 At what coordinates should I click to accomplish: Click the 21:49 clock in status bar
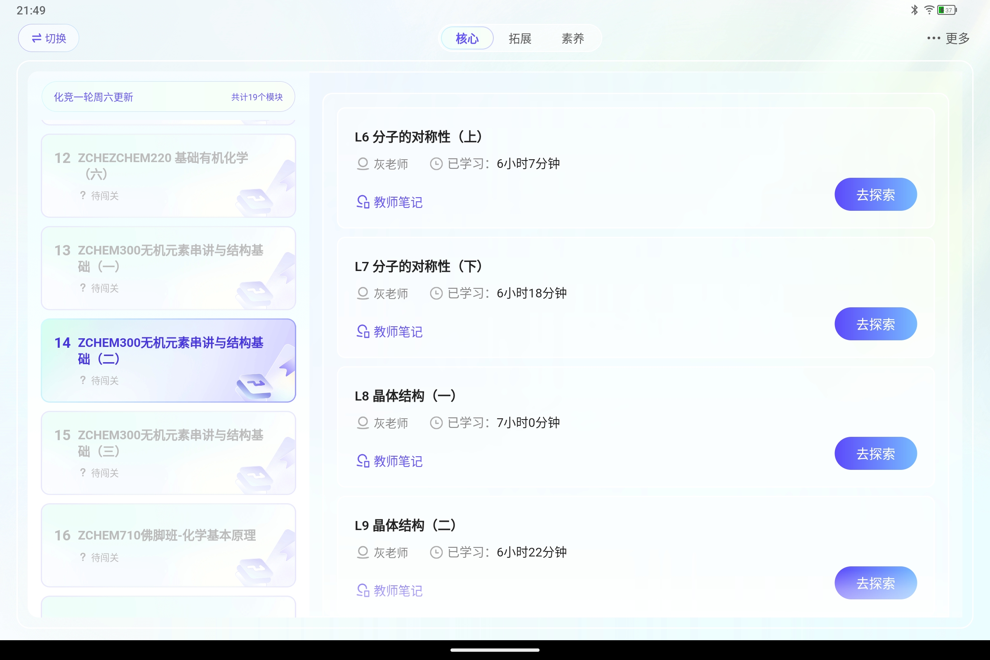pyautogui.click(x=31, y=10)
